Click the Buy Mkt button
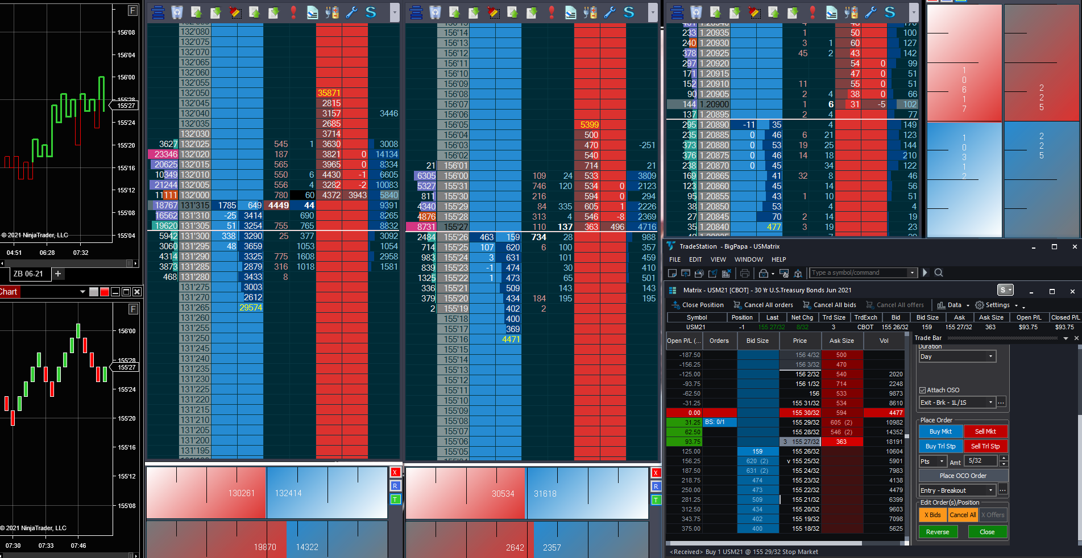 click(940, 432)
